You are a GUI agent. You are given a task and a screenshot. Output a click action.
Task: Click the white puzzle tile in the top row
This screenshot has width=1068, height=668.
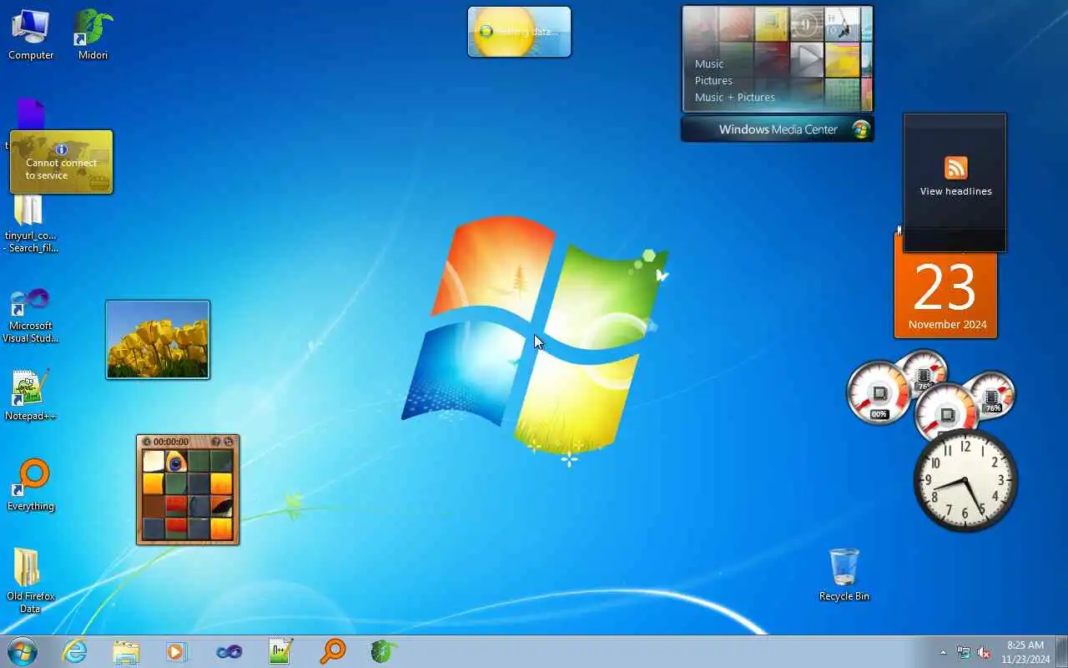tap(154, 462)
